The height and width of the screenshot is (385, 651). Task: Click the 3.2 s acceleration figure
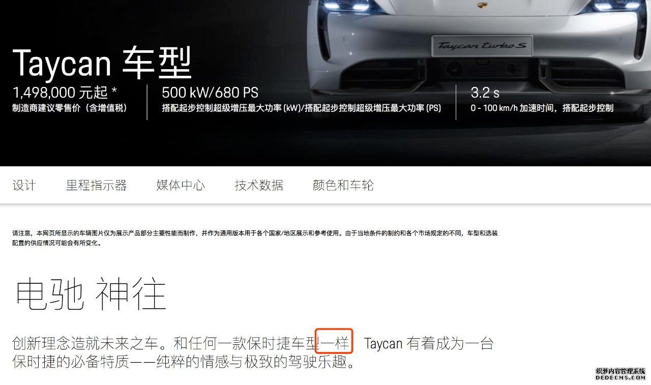[x=485, y=93]
